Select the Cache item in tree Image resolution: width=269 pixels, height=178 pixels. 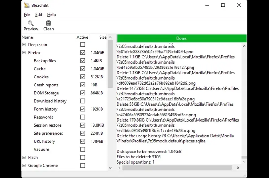pyautogui.click(x=40, y=69)
